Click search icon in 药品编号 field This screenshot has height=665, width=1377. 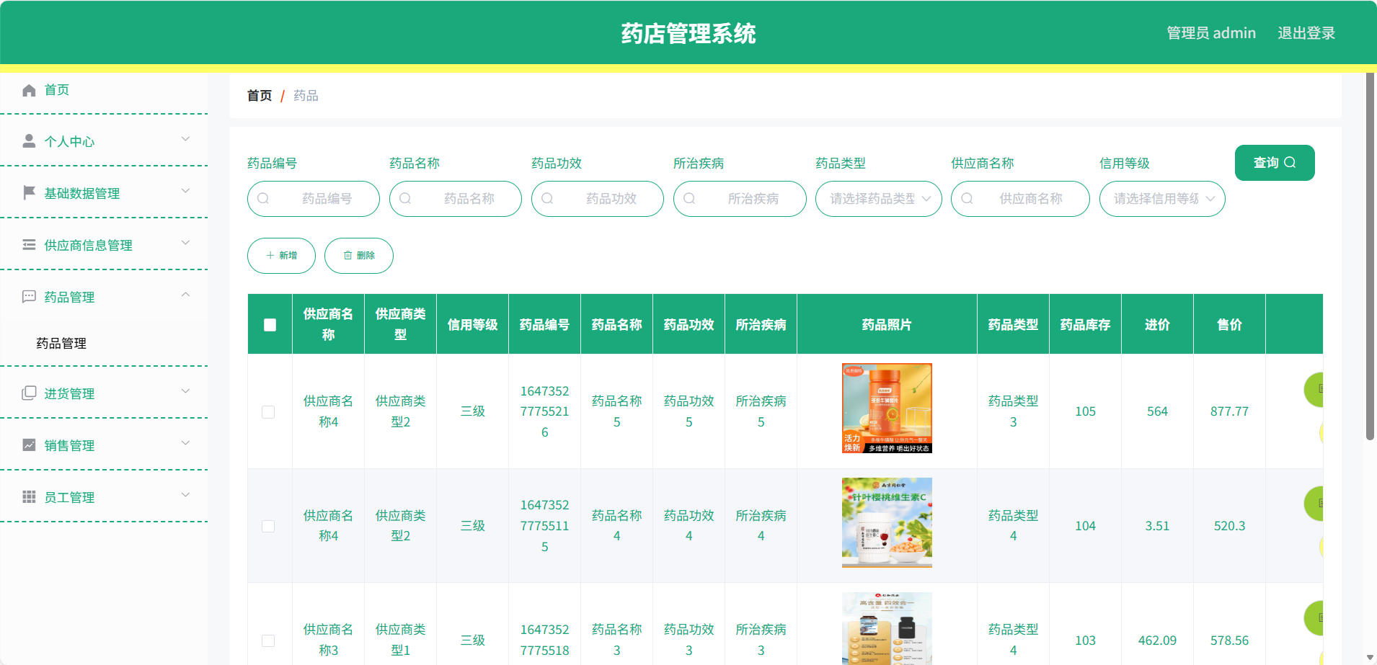[263, 198]
